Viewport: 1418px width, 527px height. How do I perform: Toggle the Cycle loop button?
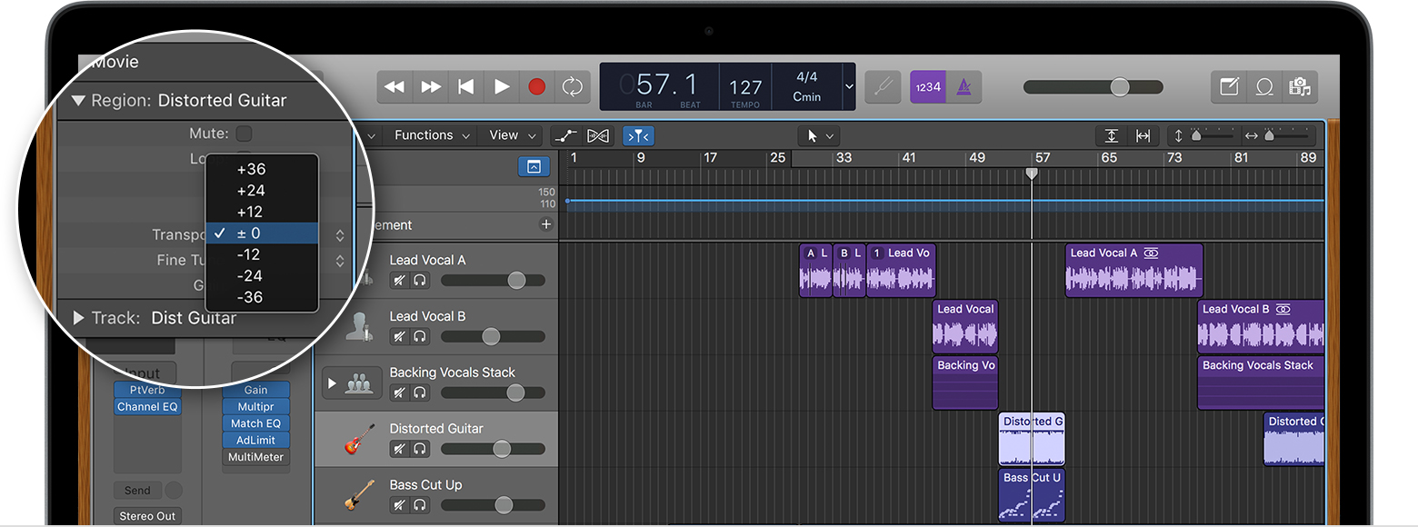[x=572, y=87]
